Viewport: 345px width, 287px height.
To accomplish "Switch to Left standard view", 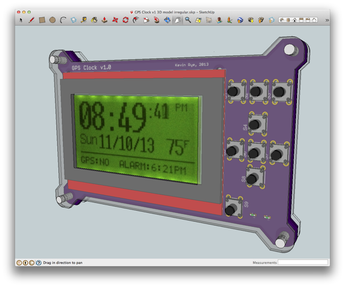I will (x=314, y=20).
